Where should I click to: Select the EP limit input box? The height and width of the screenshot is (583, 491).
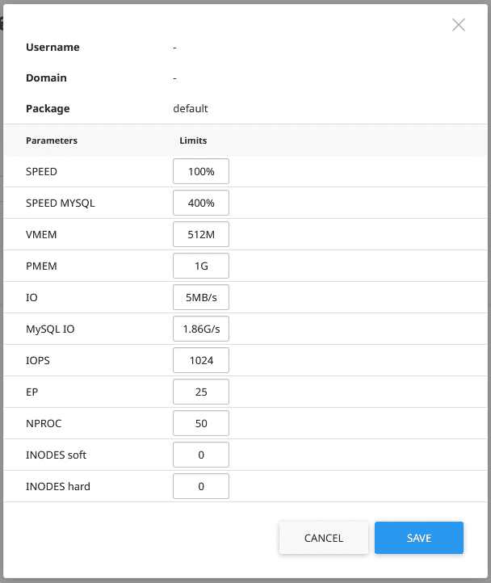click(x=201, y=392)
